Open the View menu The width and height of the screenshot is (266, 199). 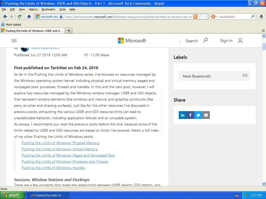(22, 9)
